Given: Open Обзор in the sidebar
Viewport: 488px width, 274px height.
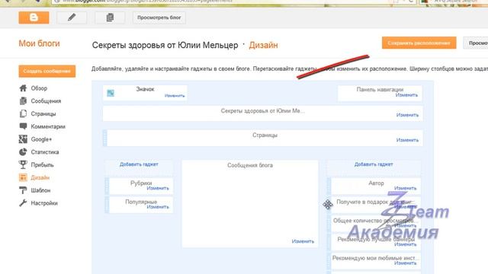Looking at the screenshot, I should pyautogui.click(x=39, y=88).
